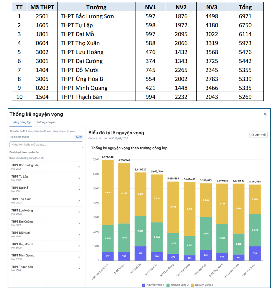Viewport: 275px width, 289px height.
Task: Remove THPT Tự Lập from tracking list
Action: tap(79, 178)
